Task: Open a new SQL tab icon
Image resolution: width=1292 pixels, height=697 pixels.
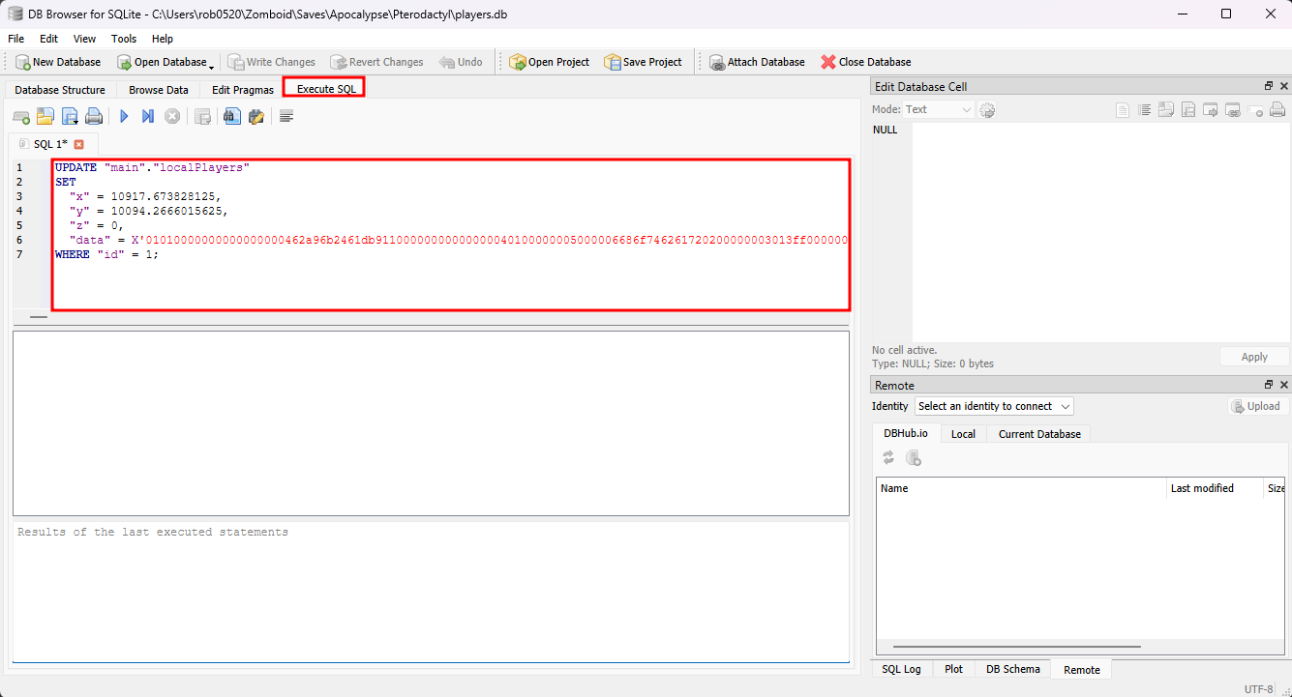Action: tap(20, 116)
